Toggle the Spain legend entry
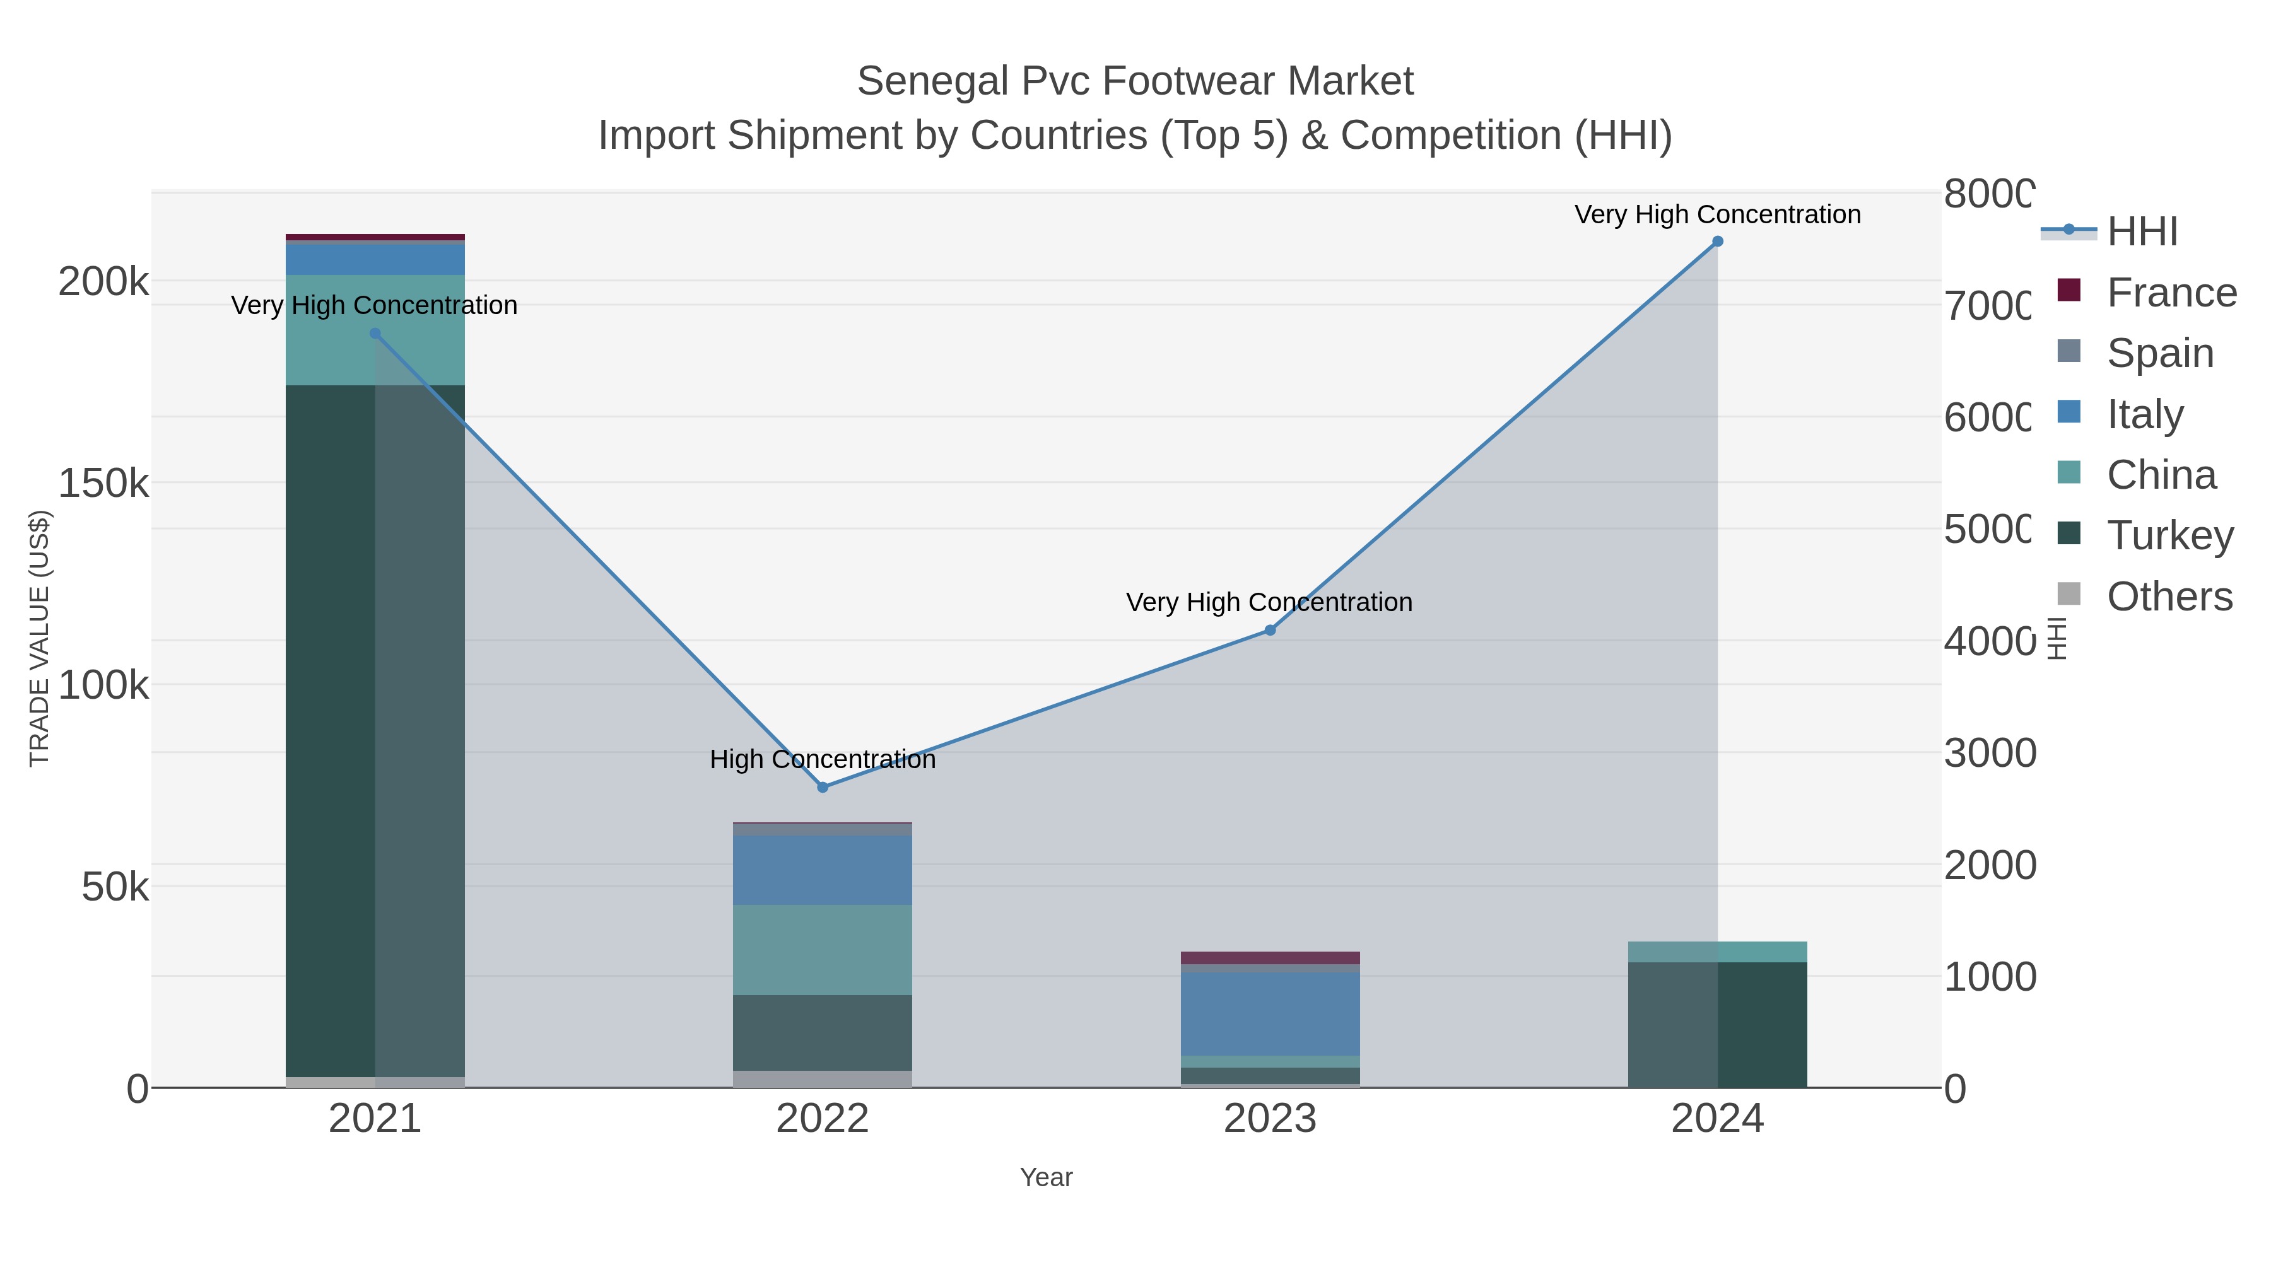The image size is (2271, 1277). [2135, 353]
